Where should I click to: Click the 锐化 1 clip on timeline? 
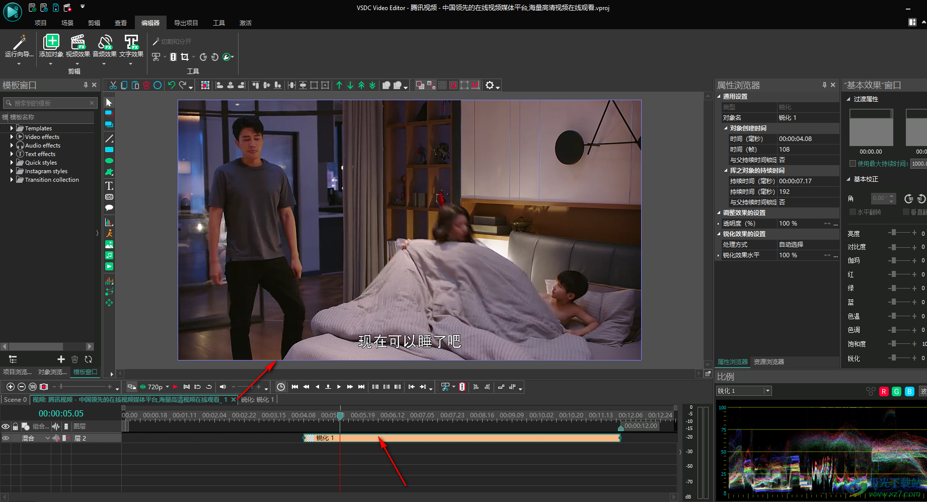click(x=462, y=438)
